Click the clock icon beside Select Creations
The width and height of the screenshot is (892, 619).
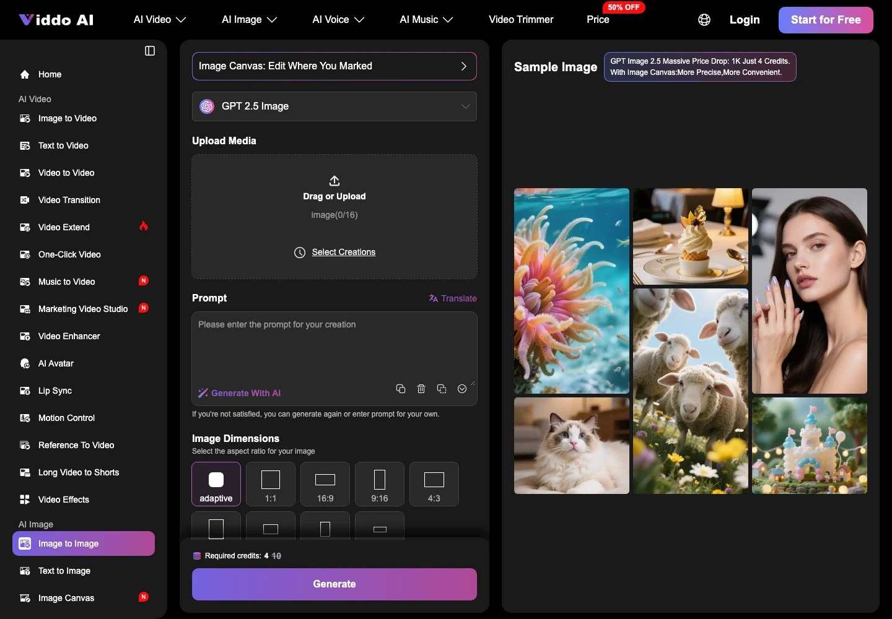pyautogui.click(x=300, y=253)
